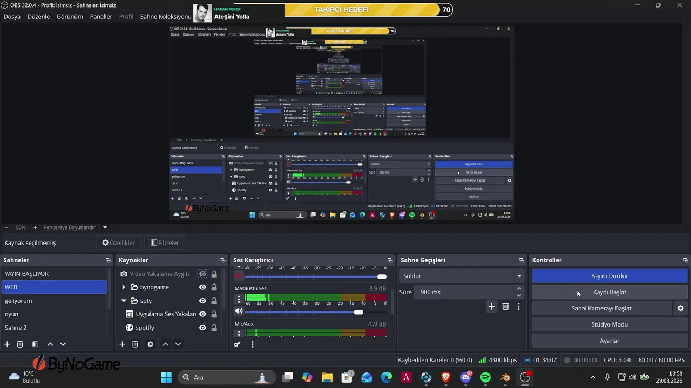The width and height of the screenshot is (691, 388).
Task: Remove selected source via Kaynaklar trash icon
Action: coord(135,344)
